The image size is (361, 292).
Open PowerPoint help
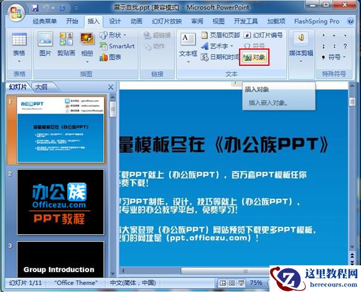point(350,21)
